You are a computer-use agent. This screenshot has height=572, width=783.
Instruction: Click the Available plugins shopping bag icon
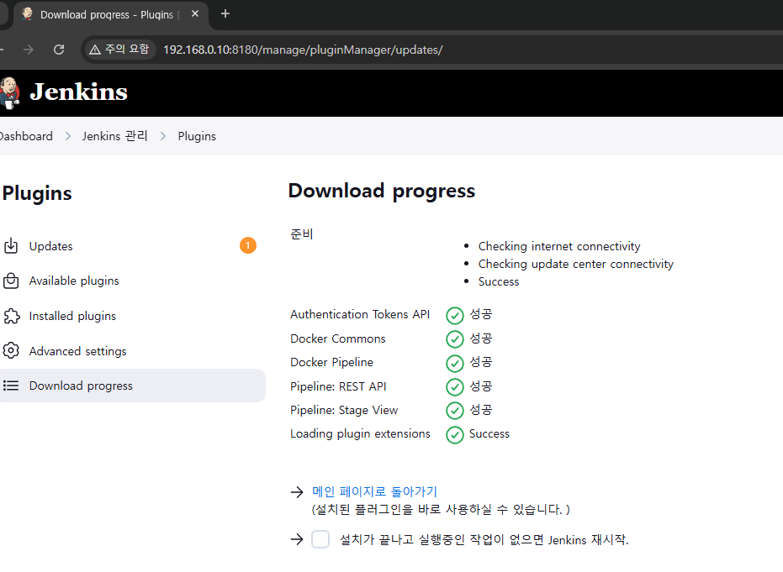pos(11,281)
